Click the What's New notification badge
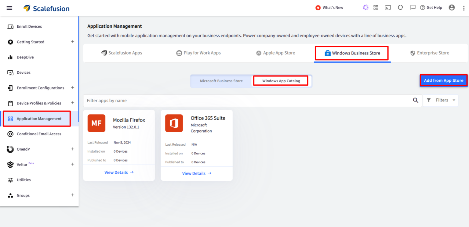 click(x=318, y=8)
